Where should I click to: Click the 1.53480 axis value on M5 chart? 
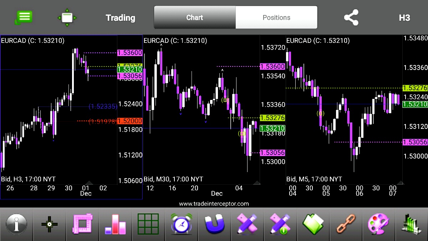point(416,38)
